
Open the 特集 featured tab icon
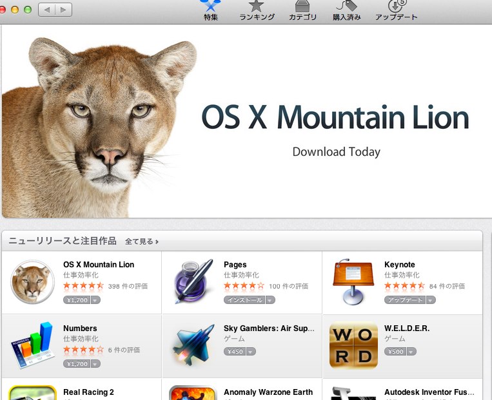211,5
